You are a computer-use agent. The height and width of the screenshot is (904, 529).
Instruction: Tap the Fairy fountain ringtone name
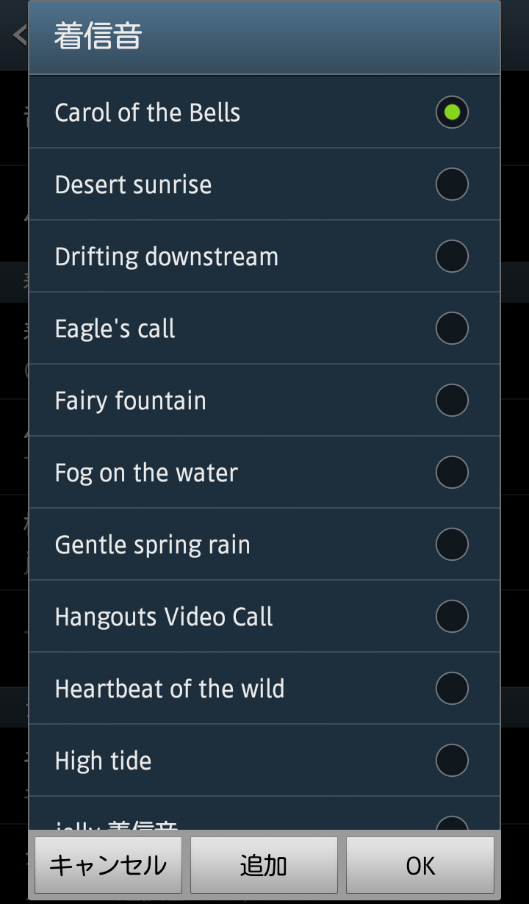tap(131, 401)
